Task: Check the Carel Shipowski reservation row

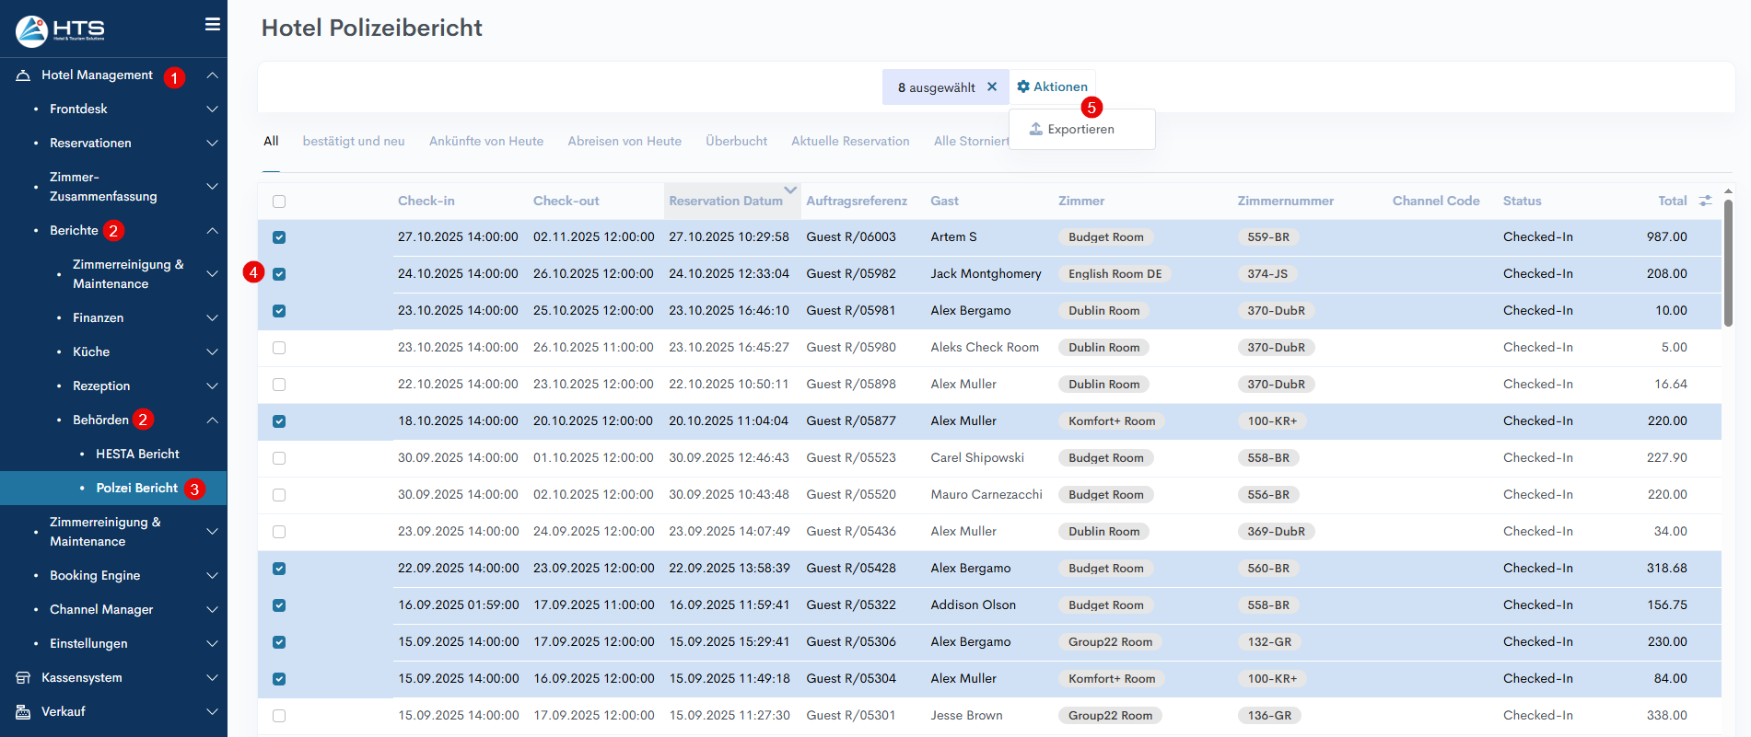Action: click(x=279, y=458)
